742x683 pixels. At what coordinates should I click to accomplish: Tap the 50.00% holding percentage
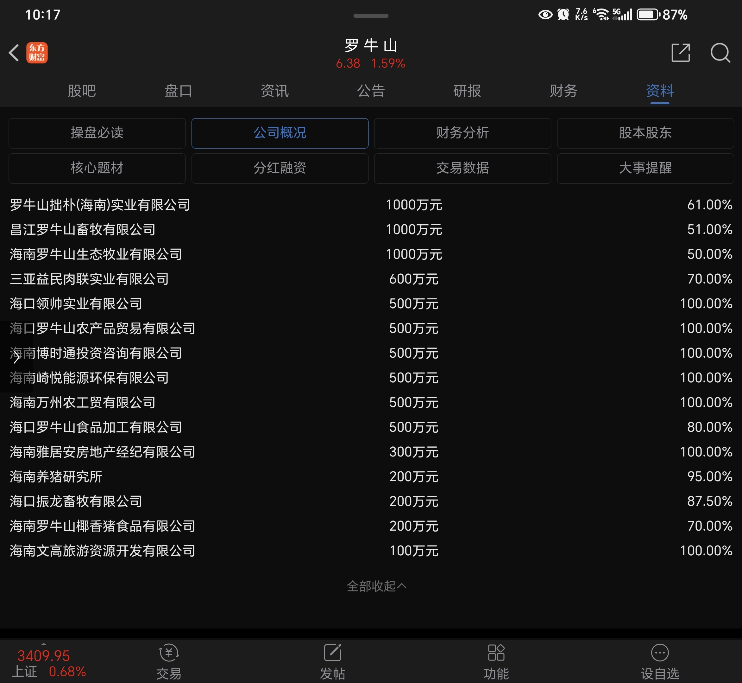tap(709, 254)
